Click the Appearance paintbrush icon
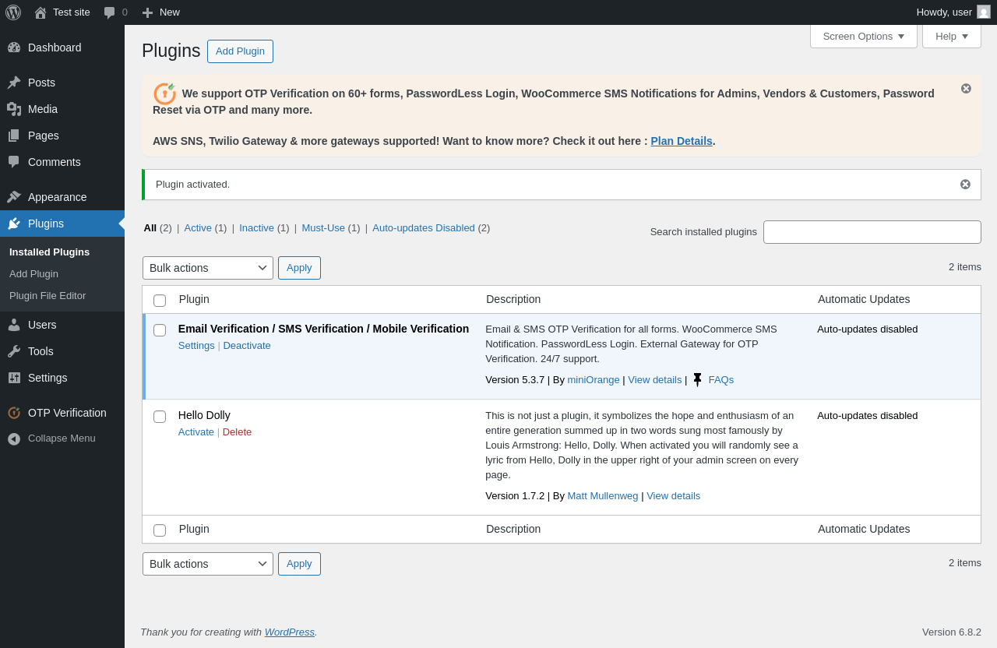Viewport: 997px width, 648px height. coord(14,197)
